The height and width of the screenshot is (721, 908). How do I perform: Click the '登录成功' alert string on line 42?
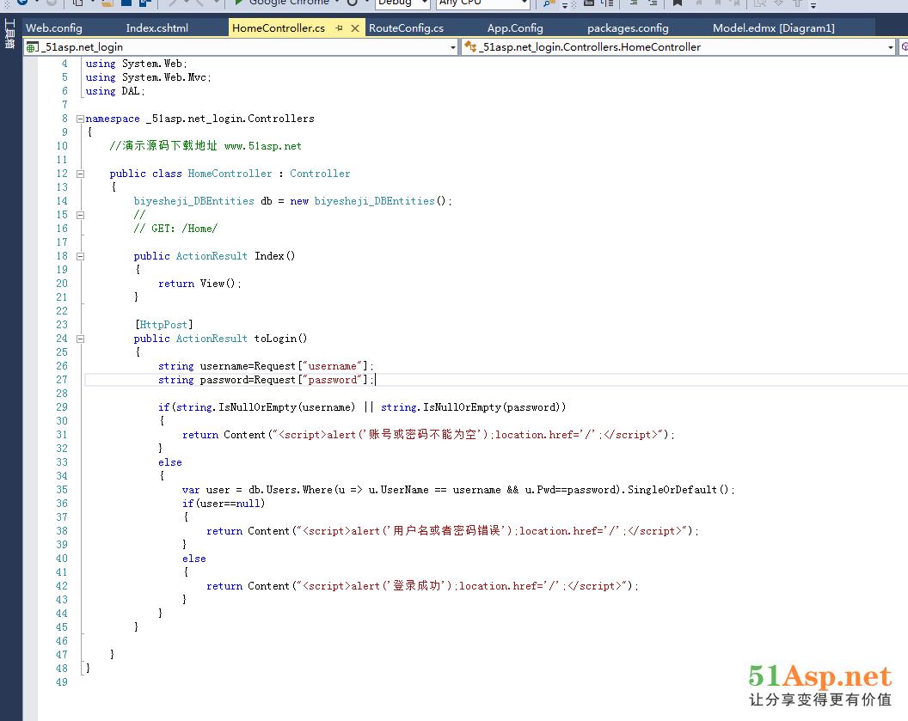pyautogui.click(x=419, y=586)
